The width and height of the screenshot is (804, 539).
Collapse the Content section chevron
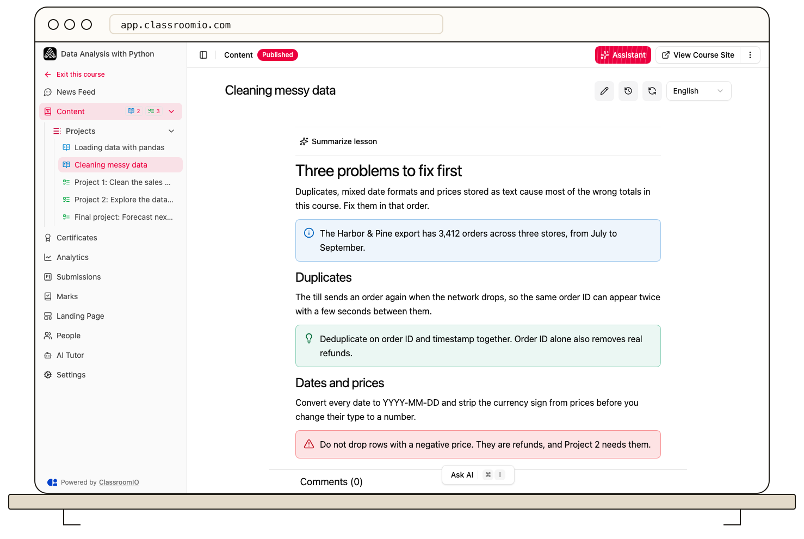click(x=171, y=111)
